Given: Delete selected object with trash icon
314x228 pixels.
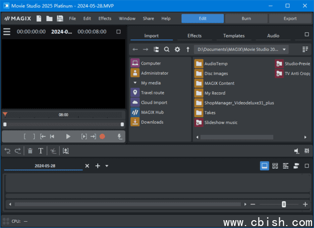Looking at the screenshot, I should [x=30, y=151].
